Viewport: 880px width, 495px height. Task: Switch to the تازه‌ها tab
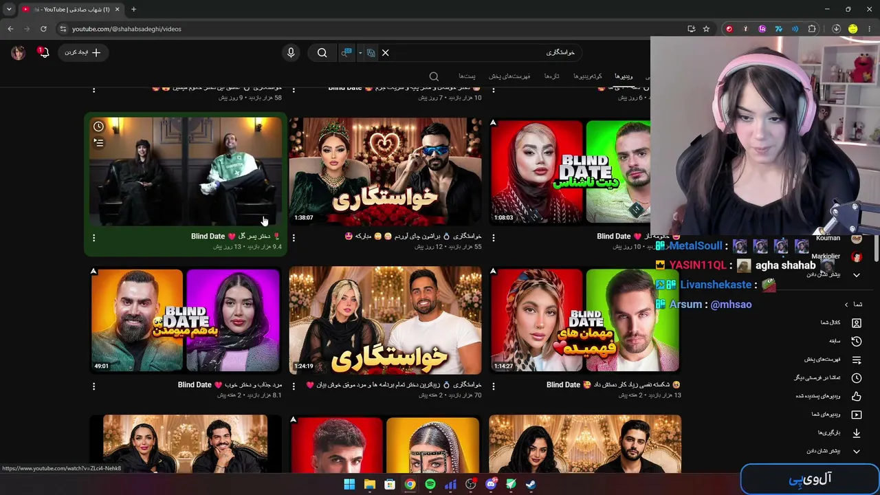pyautogui.click(x=551, y=76)
